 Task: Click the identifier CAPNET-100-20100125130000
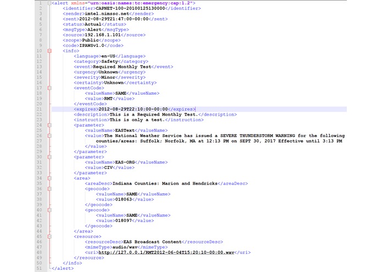(x=130, y=9)
